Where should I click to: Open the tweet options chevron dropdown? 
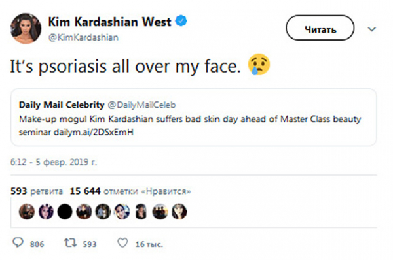tap(371, 29)
